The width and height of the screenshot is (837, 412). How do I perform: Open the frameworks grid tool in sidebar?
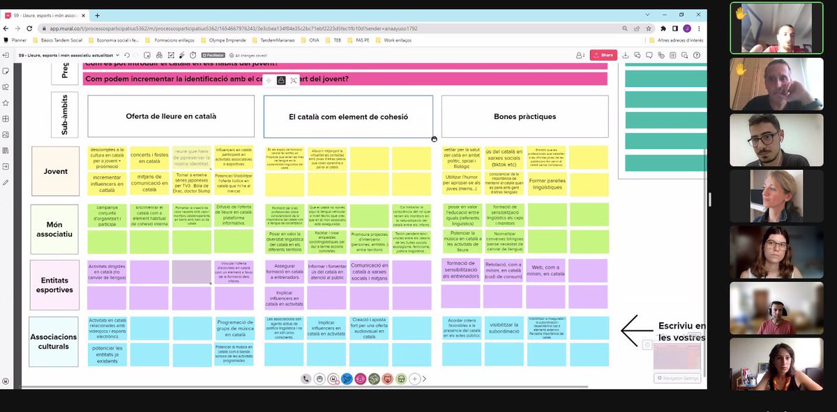click(6, 119)
